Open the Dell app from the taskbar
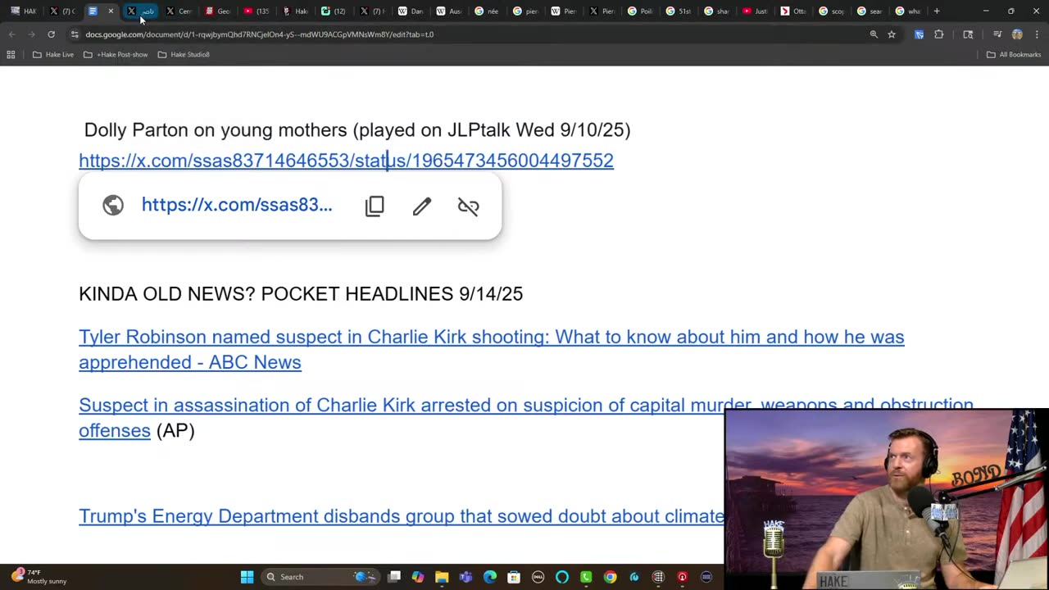The height and width of the screenshot is (590, 1049). 538,577
